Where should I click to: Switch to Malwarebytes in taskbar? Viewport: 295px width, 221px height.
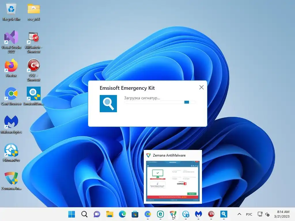tap(198, 214)
